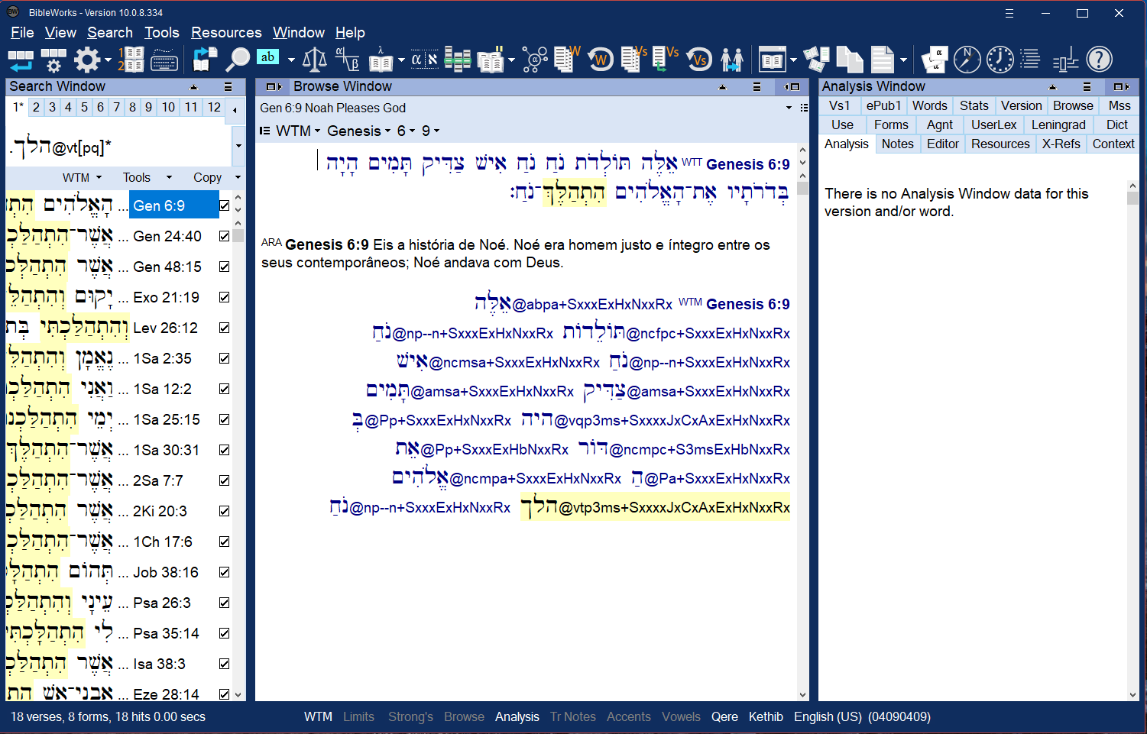Open the Resources menu
Image resolution: width=1147 pixels, height=734 pixels.
[226, 32]
